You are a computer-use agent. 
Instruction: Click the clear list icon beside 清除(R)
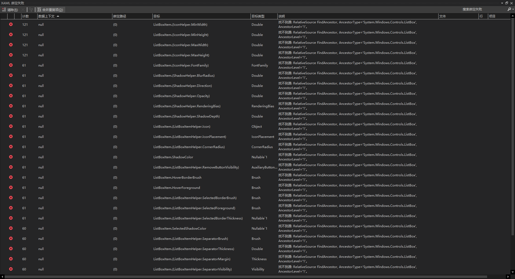pyautogui.click(x=4, y=10)
